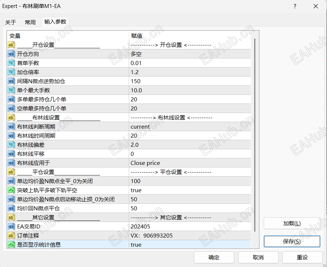Click the green bool icon beside 是否显示统计信息

click(x=11, y=245)
